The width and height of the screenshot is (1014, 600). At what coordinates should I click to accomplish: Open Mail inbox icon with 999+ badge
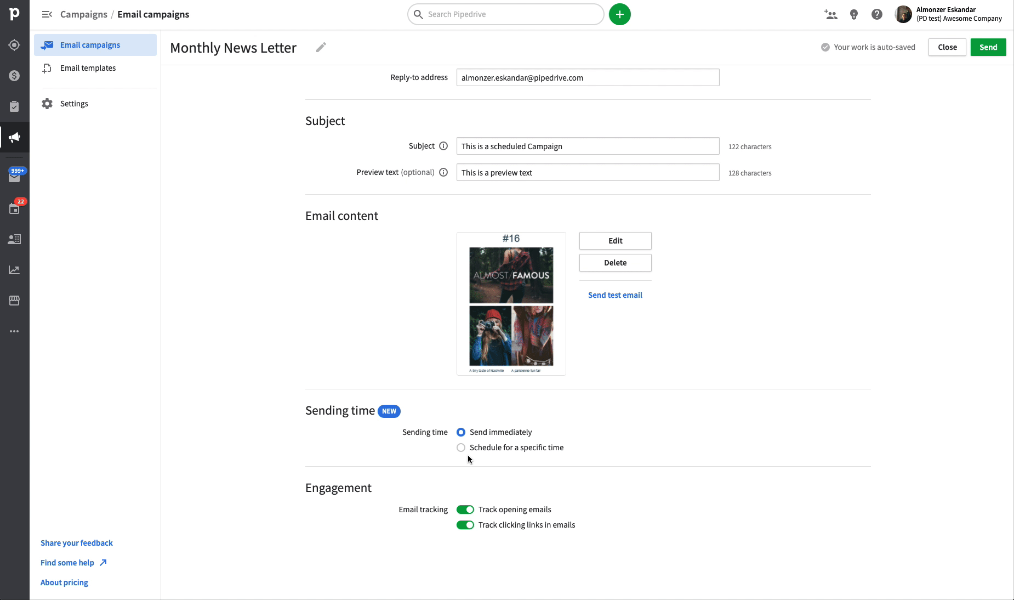point(14,177)
